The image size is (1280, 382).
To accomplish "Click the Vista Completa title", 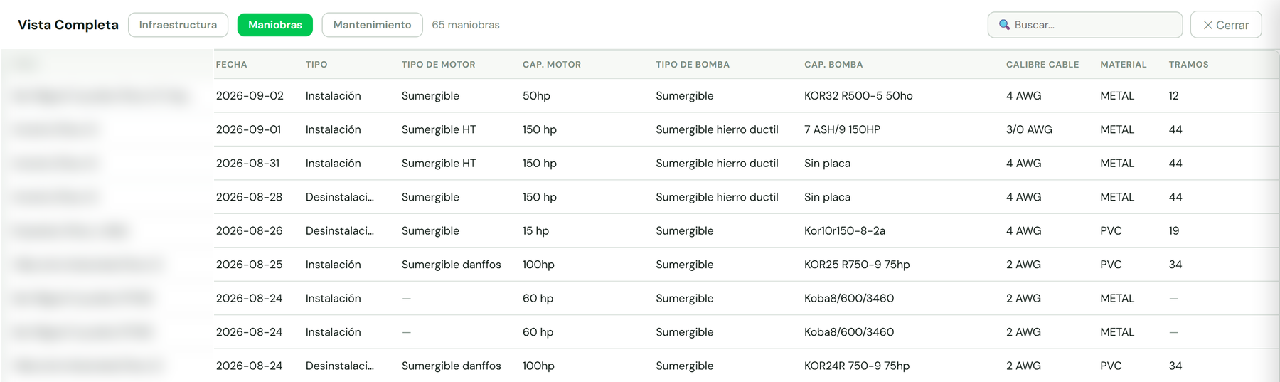I will [x=68, y=25].
